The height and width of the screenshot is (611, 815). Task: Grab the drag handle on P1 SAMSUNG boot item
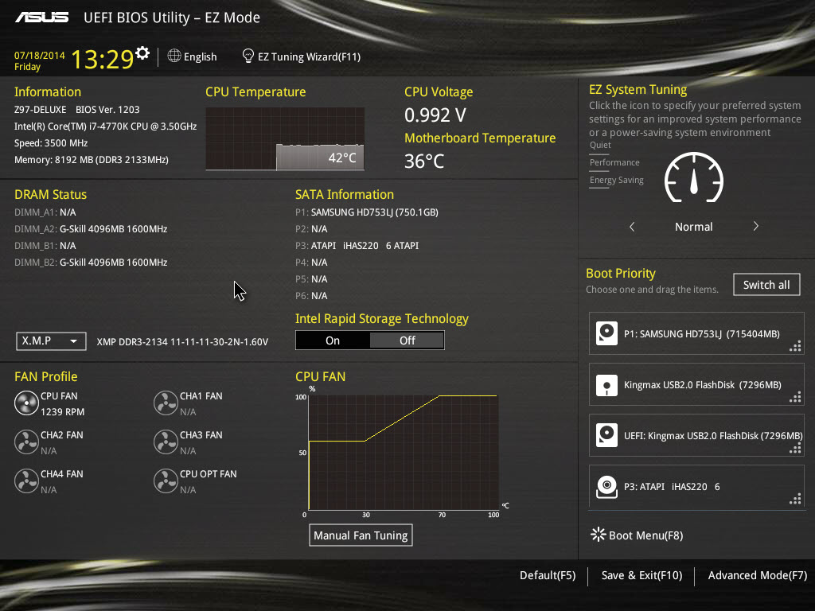point(795,347)
